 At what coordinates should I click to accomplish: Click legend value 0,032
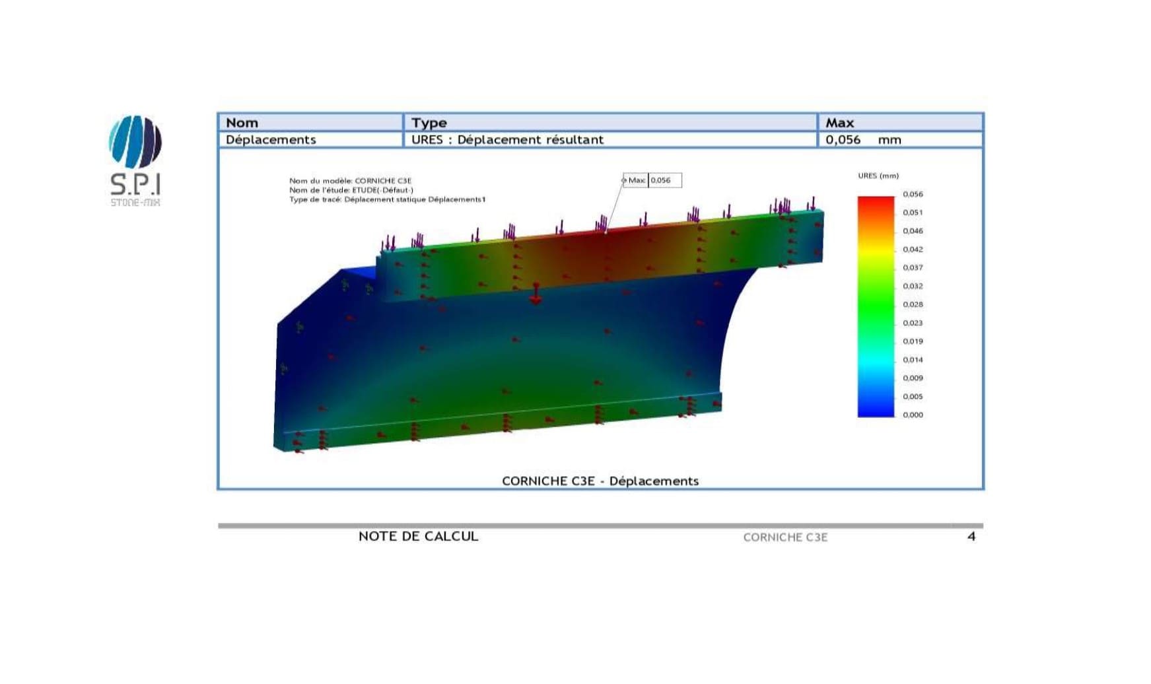[x=913, y=286]
